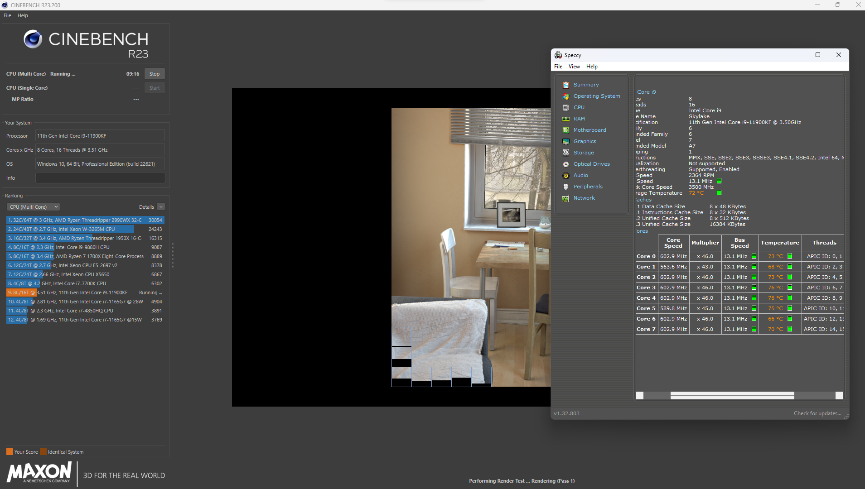Click the Check for updates resize grip in Speccy
Image resolution: width=865 pixels, height=489 pixels.
click(x=846, y=417)
